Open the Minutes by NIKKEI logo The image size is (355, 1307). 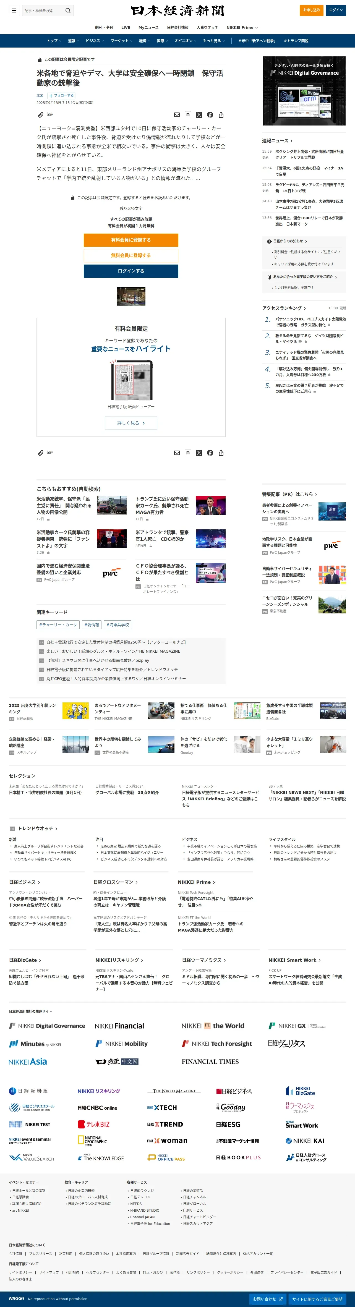(35, 1044)
